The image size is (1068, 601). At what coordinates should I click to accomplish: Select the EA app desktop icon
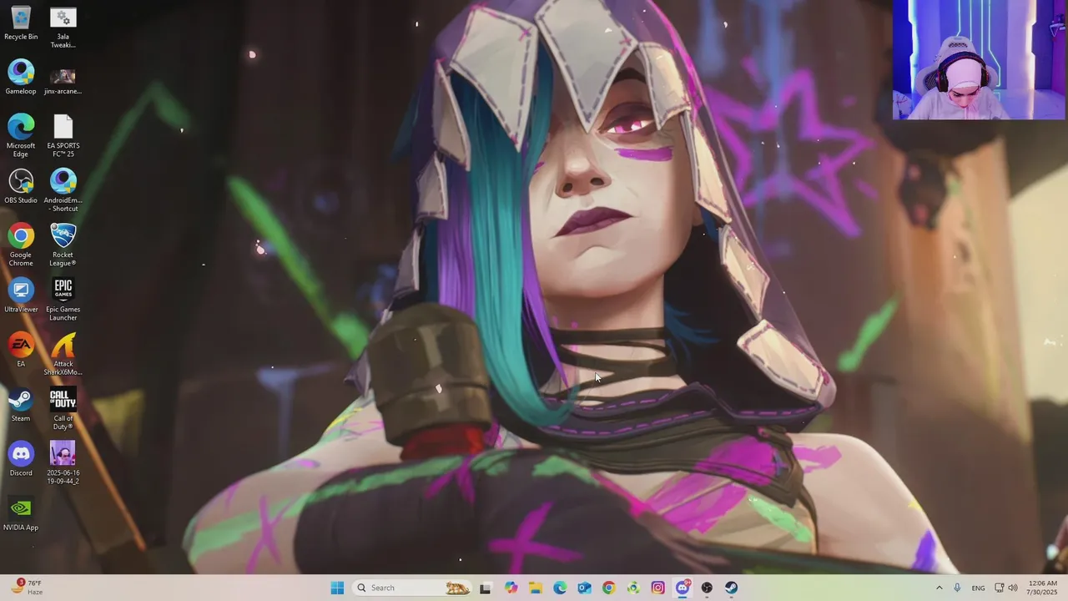click(21, 350)
